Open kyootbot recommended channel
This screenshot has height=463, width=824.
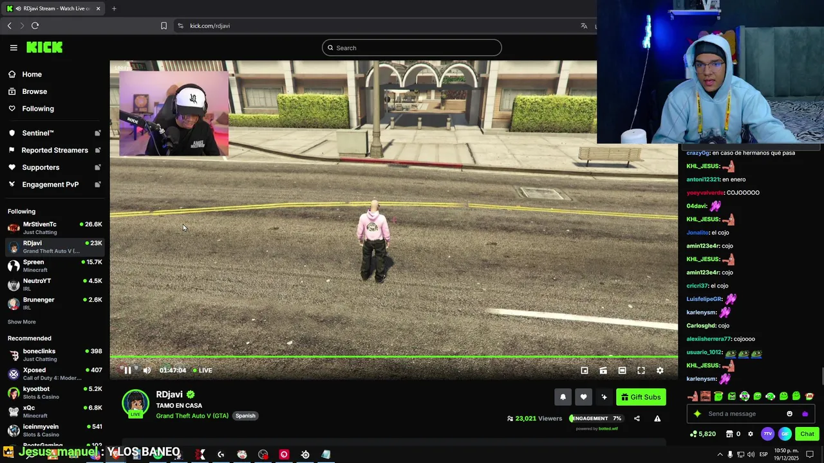[55, 393]
